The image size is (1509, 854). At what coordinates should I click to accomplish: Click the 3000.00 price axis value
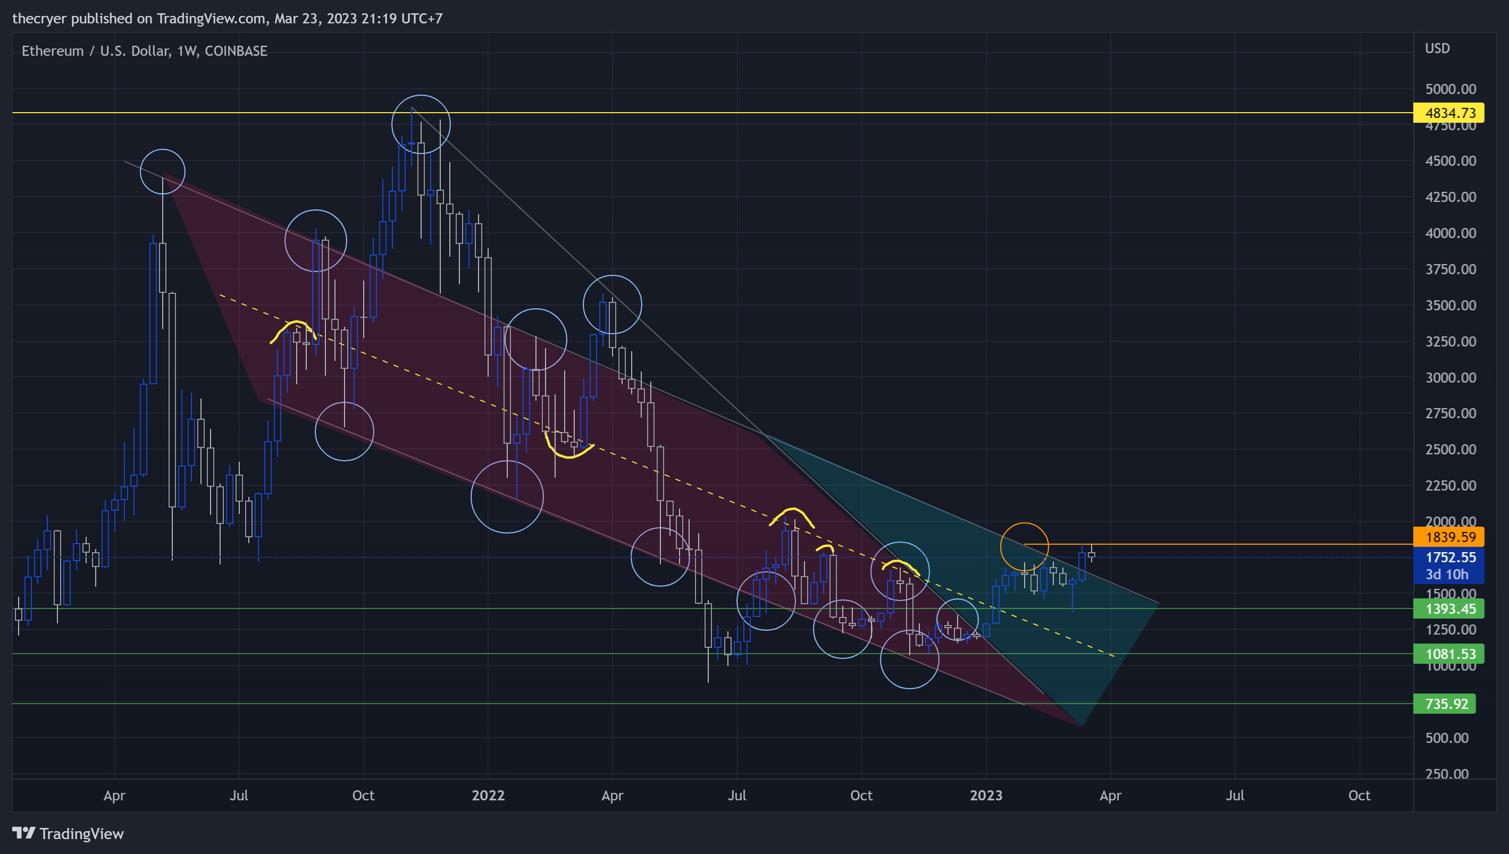[1451, 378]
